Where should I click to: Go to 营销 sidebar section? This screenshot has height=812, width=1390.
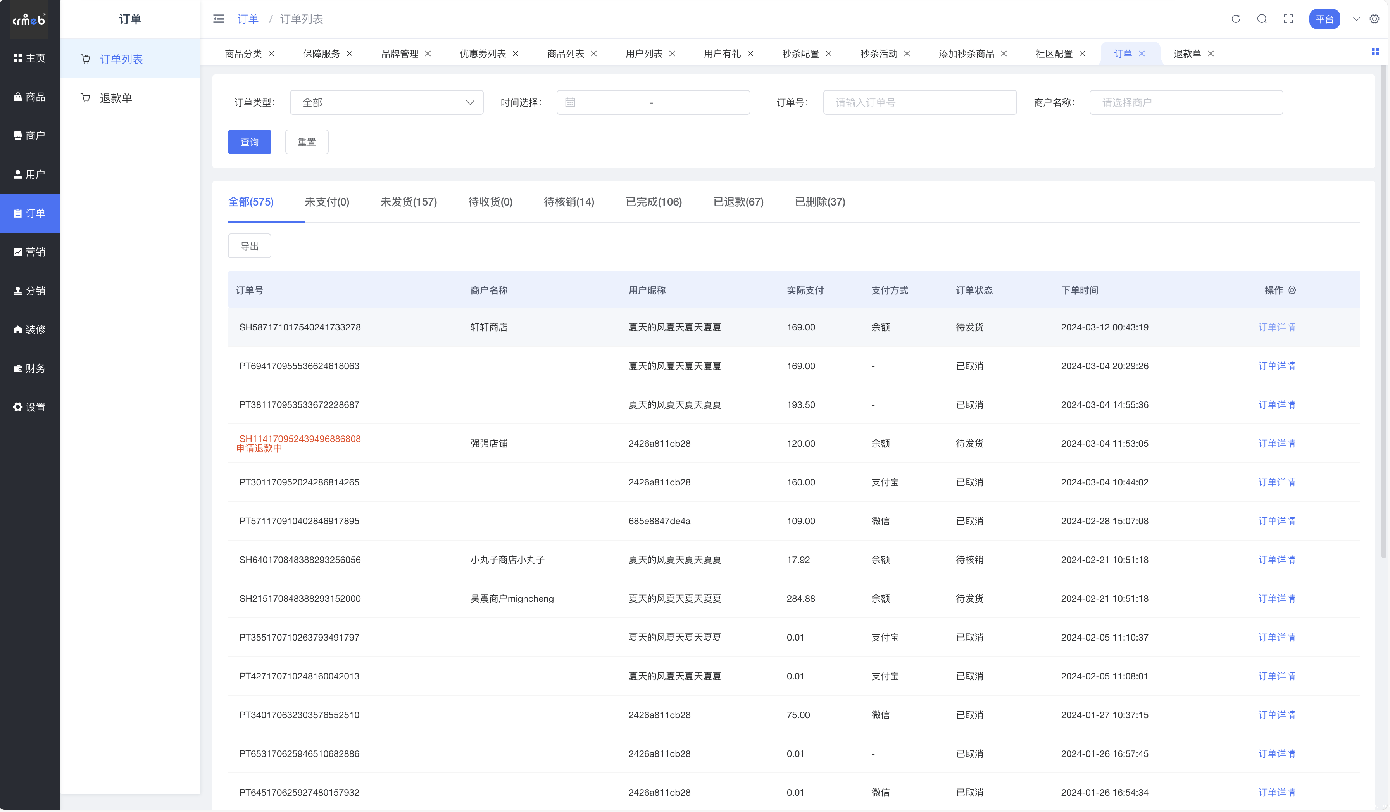30,252
